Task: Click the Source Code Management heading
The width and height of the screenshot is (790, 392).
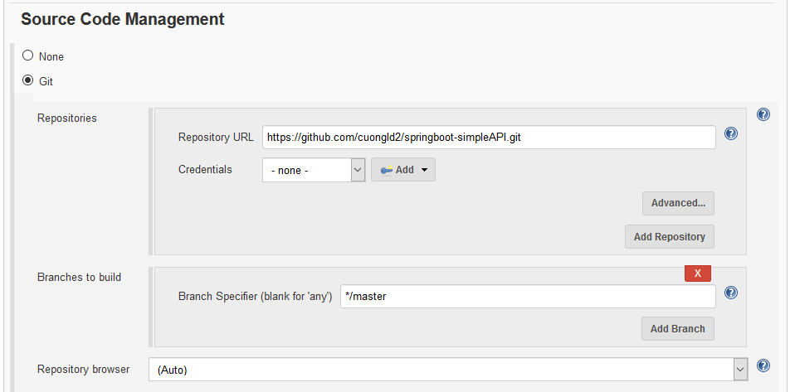Action: point(122,19)
